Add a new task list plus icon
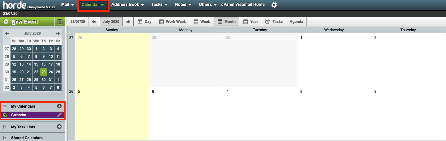 click(59, 127)
